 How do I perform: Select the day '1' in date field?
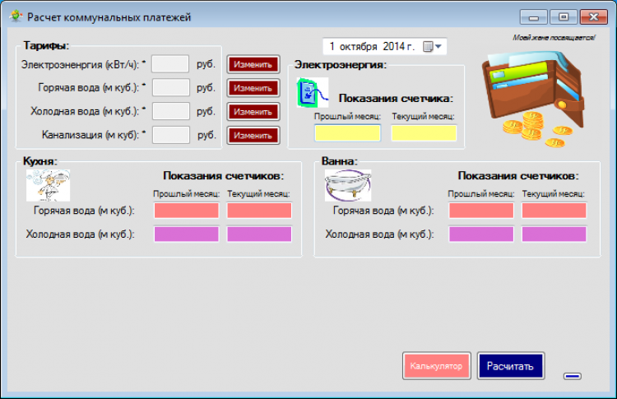(x=332, y=46)
